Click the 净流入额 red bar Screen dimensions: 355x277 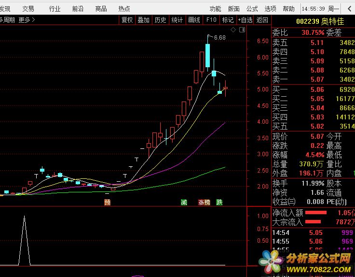(x=316, y=213)
